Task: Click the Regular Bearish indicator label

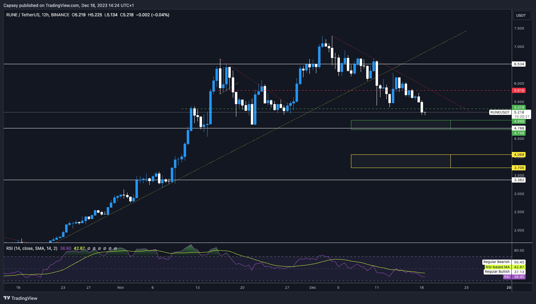Action: tap(497, 262)
